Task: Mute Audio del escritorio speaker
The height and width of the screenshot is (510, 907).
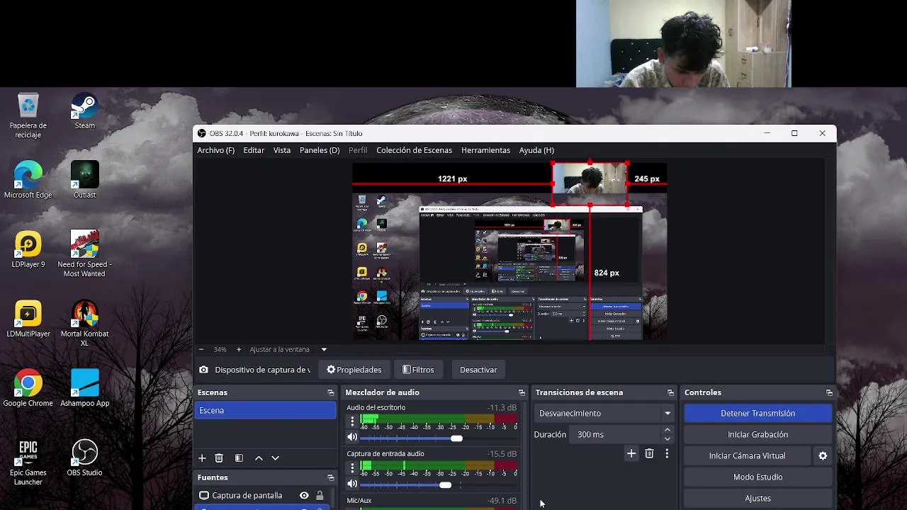Action: click(x=352, y=438)
